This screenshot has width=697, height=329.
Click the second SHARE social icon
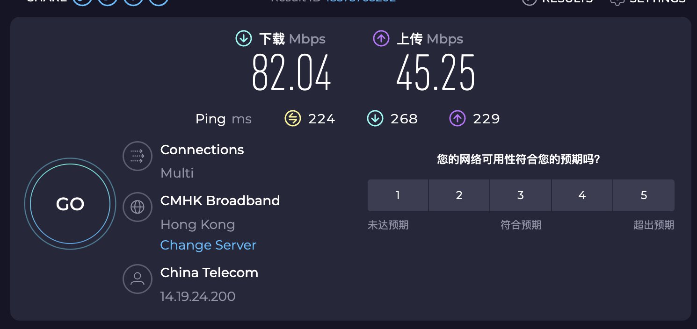pos(107,1)
